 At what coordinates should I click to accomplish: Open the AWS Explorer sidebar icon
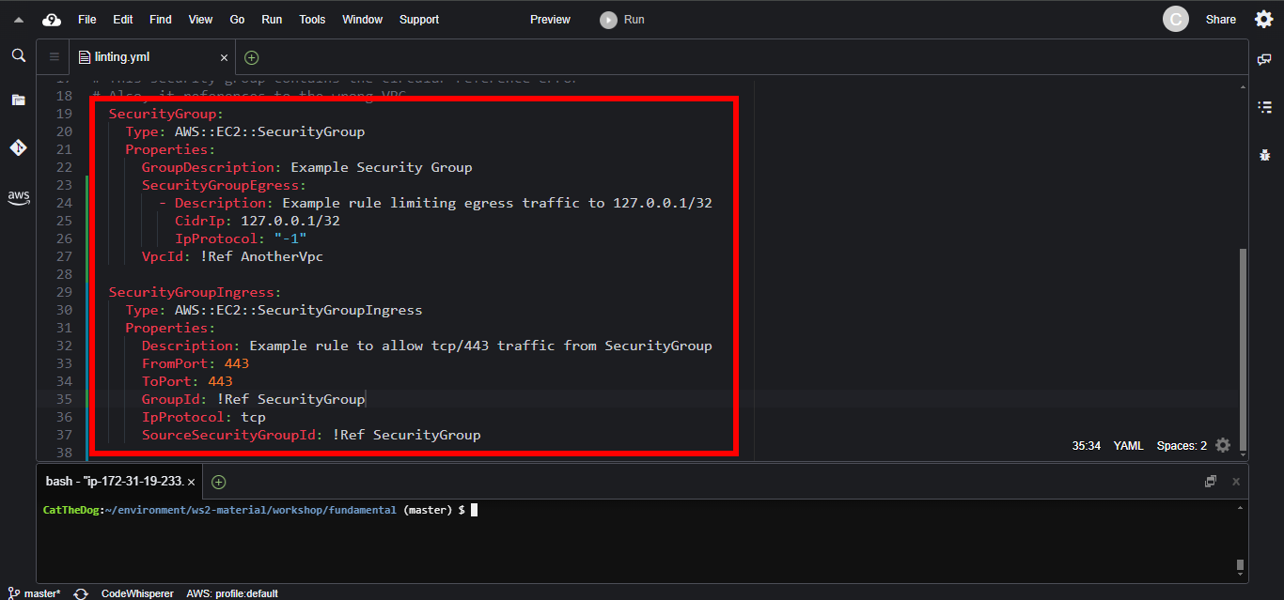point(18,197)
